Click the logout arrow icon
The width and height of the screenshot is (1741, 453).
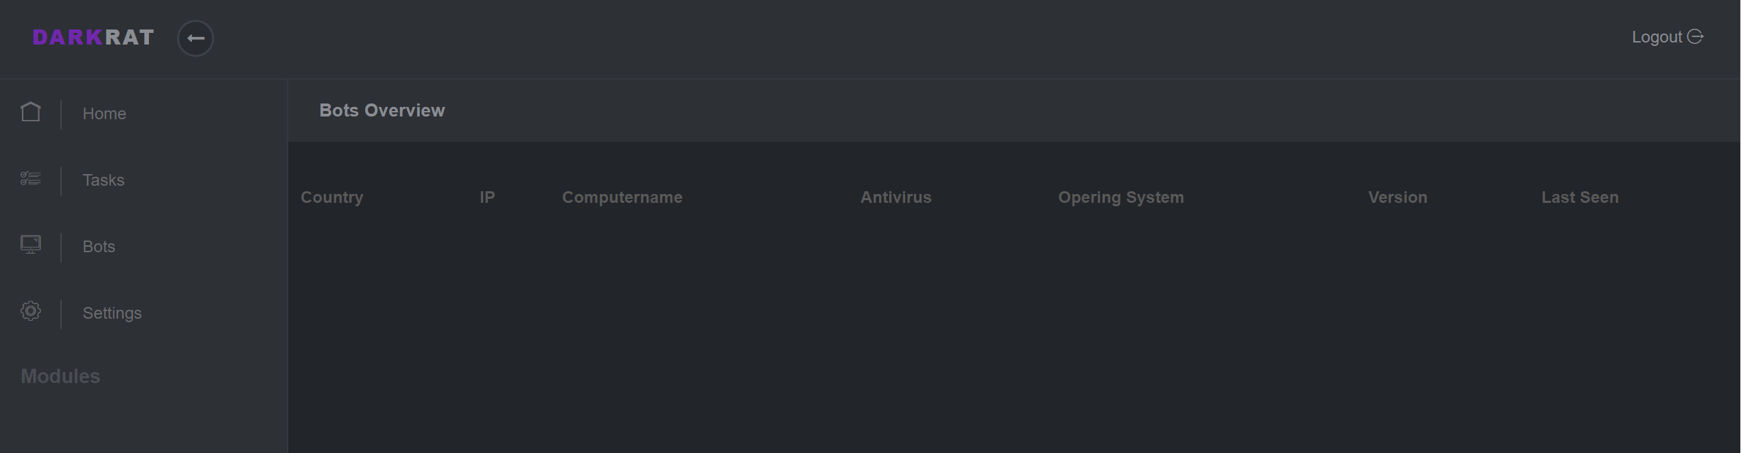pos(1695,36)
